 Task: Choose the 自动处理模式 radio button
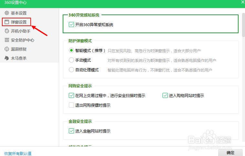click(71, 70)
